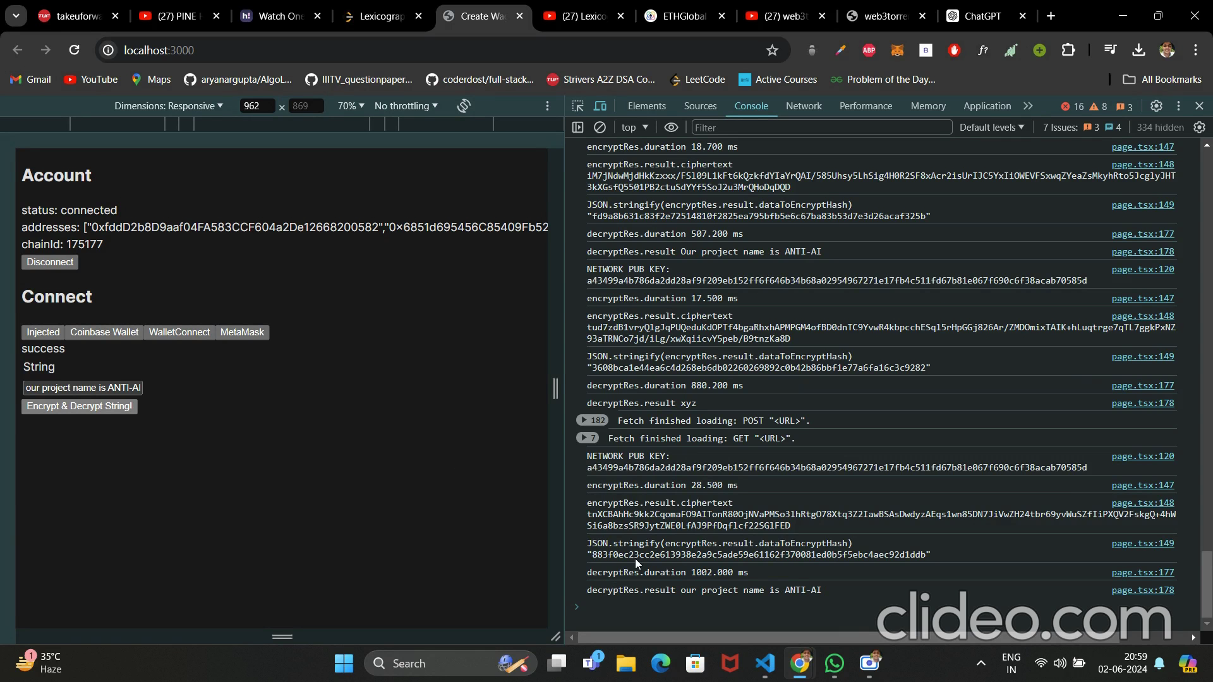Open page.tsx:178 link beside last decryptRes.result
The width and height of the screenshot is (1213, 682).
(1142, 590)
